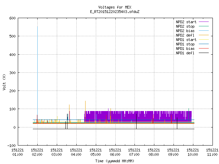
Task: Click the Volt (V) y-axis label
Action: point(4,82)
